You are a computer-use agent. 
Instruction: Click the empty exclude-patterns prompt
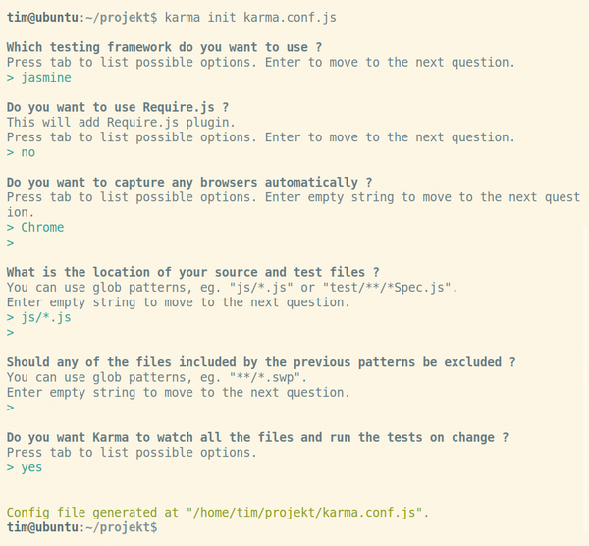click(x=10, y=408)
